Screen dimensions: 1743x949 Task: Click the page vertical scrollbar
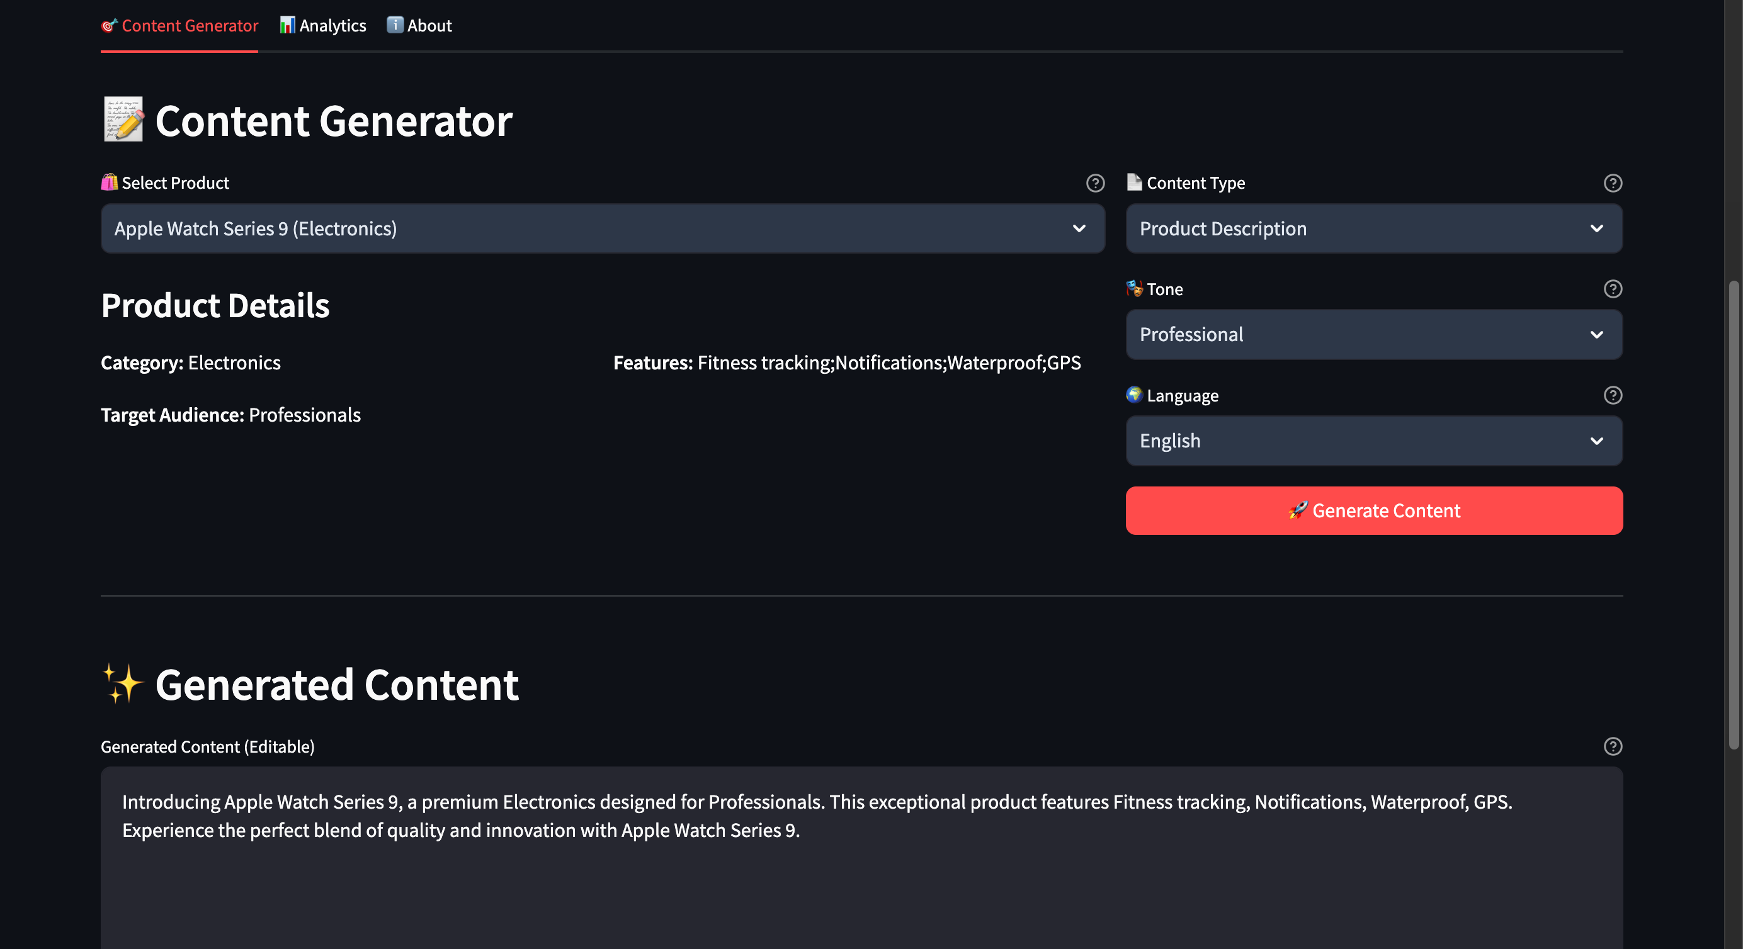1733,514
